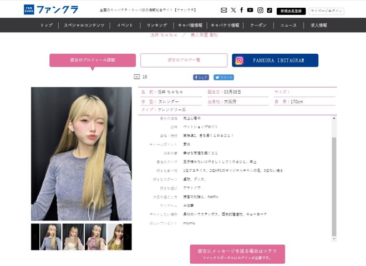Select fourth thumbnail with yellow outfit
Viewport: 366px width, 266px height.
tap(115, 237)
